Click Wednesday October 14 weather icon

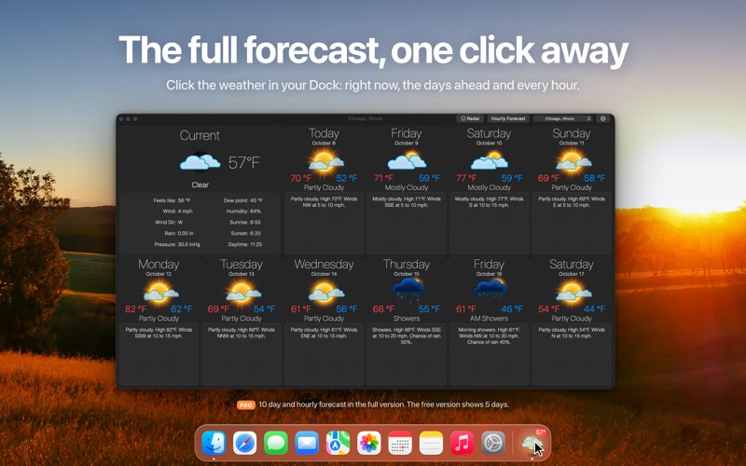tap(325, 292)
